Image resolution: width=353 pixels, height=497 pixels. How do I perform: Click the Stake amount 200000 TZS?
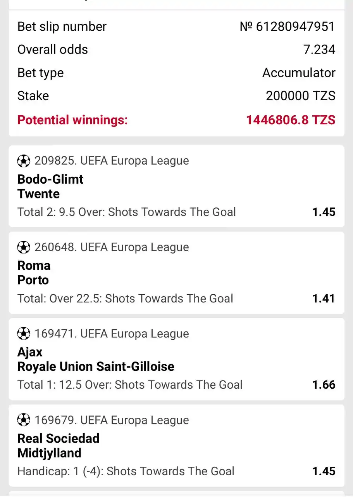pos(301,96)
